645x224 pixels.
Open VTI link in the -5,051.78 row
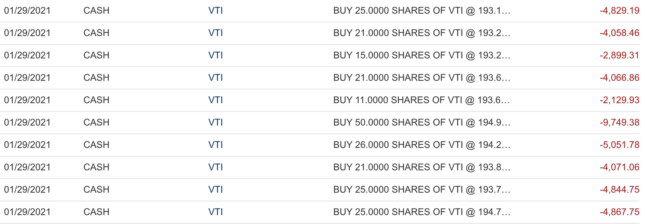coord(215,145)
